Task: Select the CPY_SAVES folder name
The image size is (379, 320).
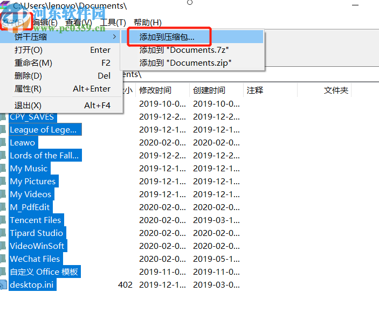Action: pyautogui.click(x=33, y=117)
